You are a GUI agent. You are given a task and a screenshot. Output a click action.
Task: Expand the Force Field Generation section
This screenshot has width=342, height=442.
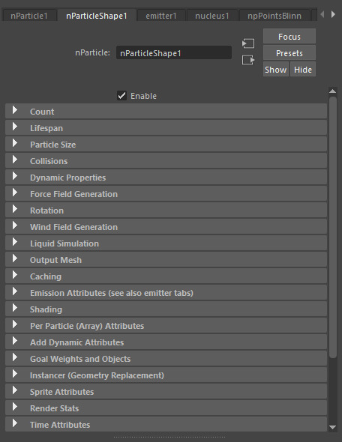pyautogui.click(x=166, y=194)
